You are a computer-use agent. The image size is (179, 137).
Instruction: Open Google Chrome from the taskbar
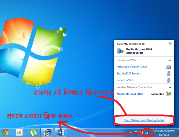pos(5,132)
